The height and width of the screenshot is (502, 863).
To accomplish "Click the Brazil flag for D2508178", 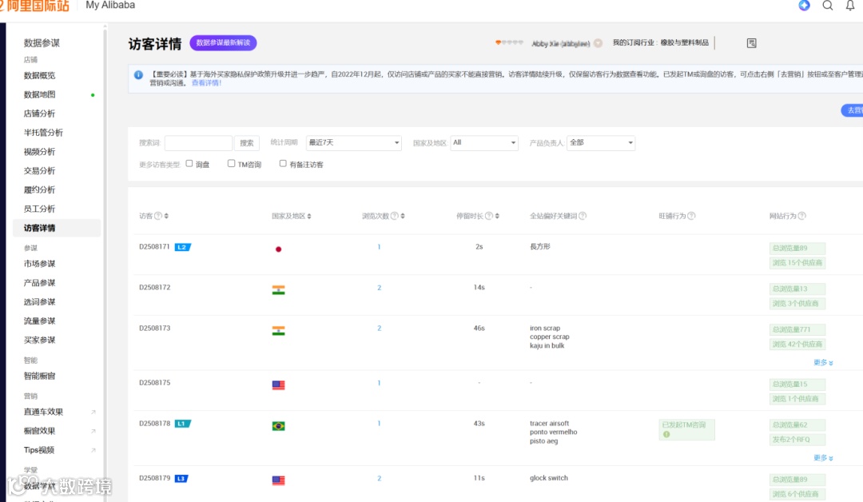I will [279, 426].
